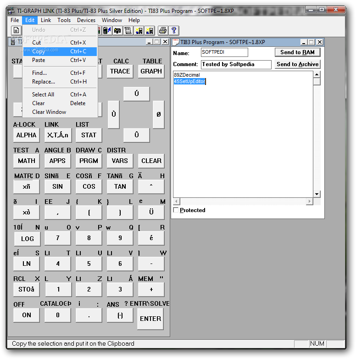Screen dimensions: 356x359
Task: Click the first calculator-transfer toolbar icon
Action: point(139,30)
